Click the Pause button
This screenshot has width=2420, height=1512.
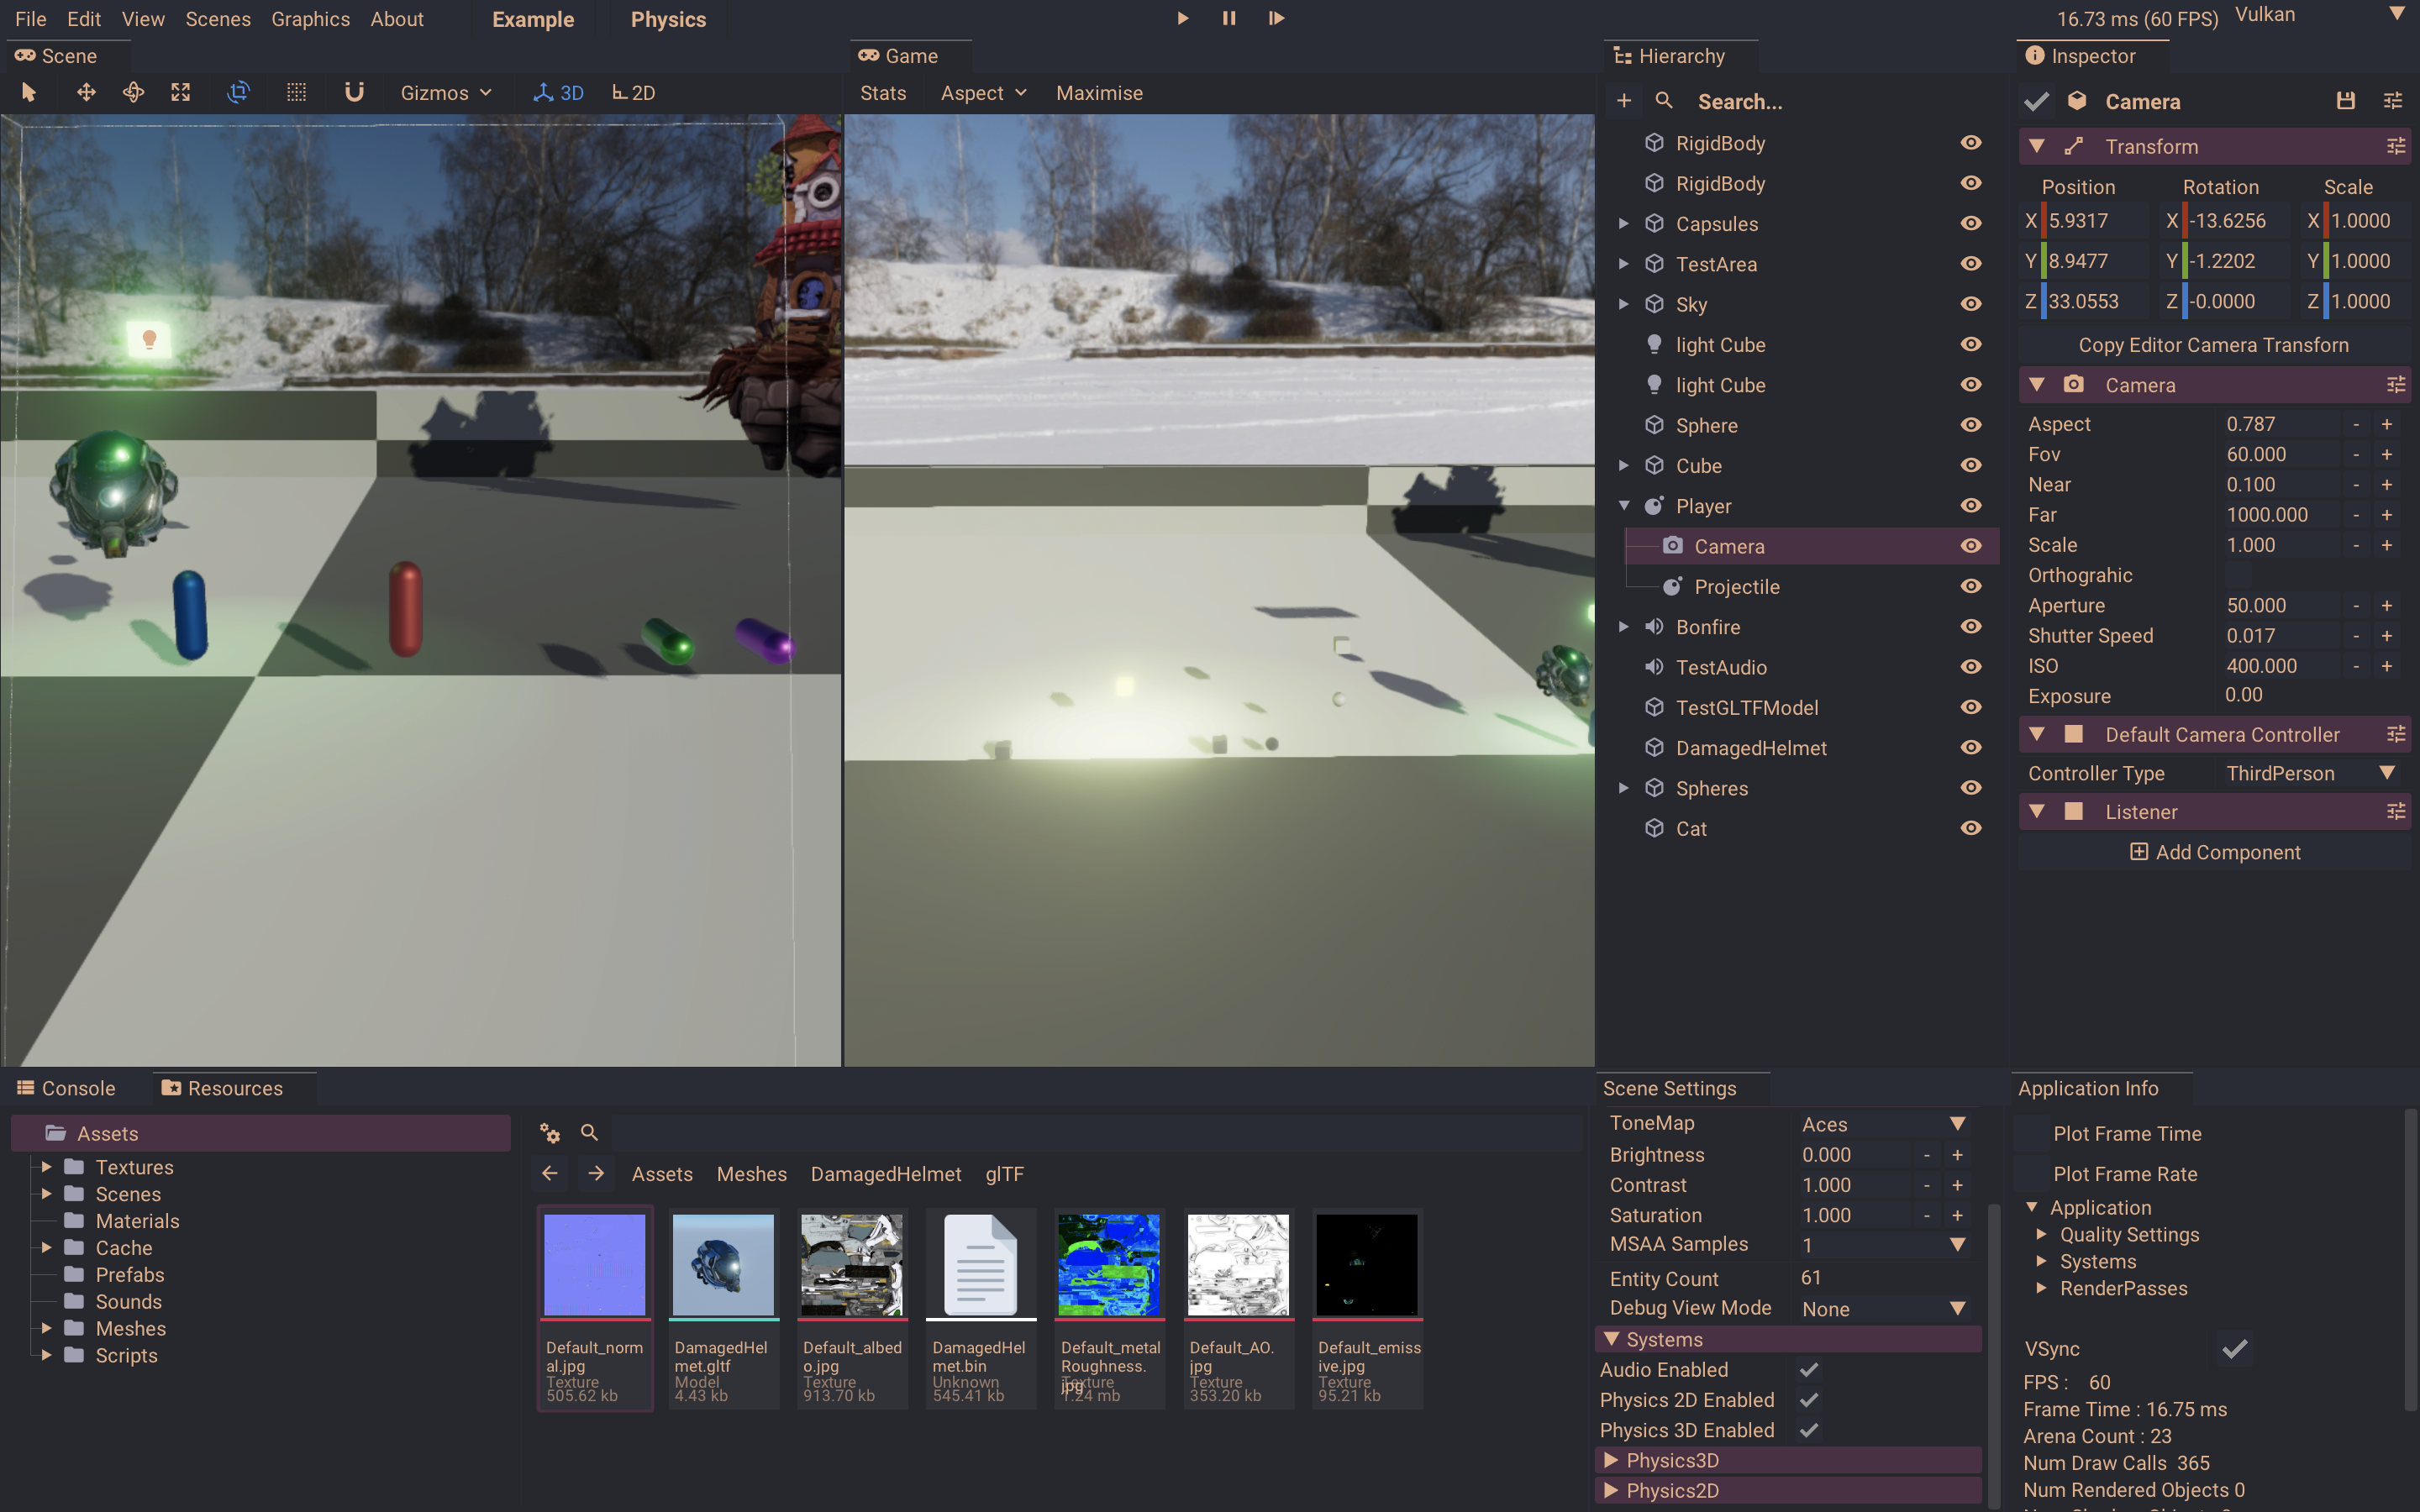(x=1229, y=18)
